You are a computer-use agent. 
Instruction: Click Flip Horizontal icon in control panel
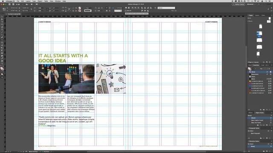click(63, 11)
